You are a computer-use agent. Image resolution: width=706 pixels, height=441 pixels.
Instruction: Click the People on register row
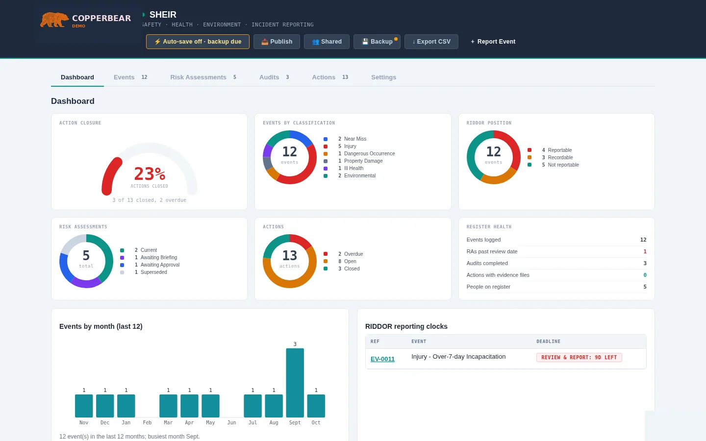556,287
